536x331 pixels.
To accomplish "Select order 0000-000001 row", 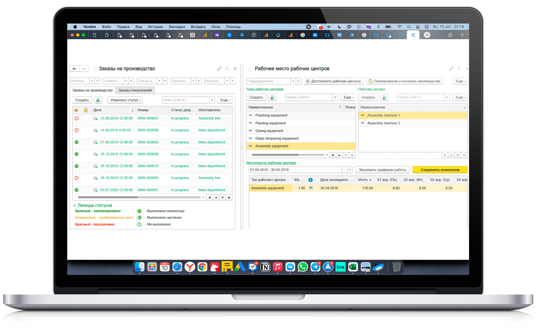I will (152, 190).
